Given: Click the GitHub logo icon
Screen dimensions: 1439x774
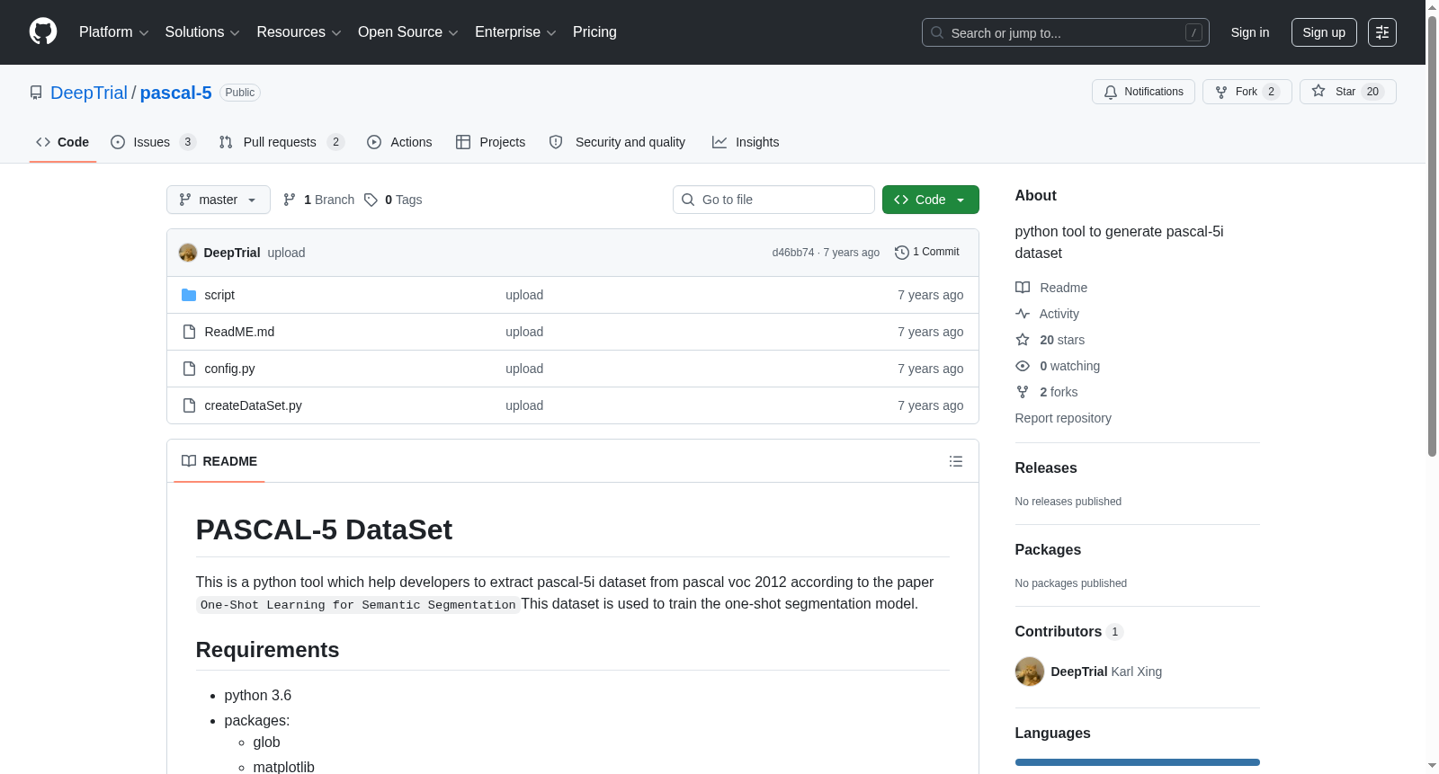Looking at the screenshot, I should click(x=43, y=32).
